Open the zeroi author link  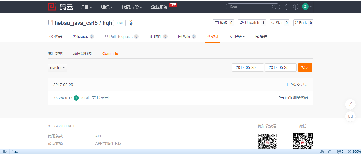[x=85, y=98]
